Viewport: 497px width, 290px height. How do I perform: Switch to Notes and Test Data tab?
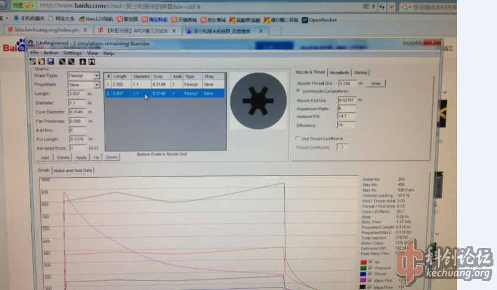(73, 171)
